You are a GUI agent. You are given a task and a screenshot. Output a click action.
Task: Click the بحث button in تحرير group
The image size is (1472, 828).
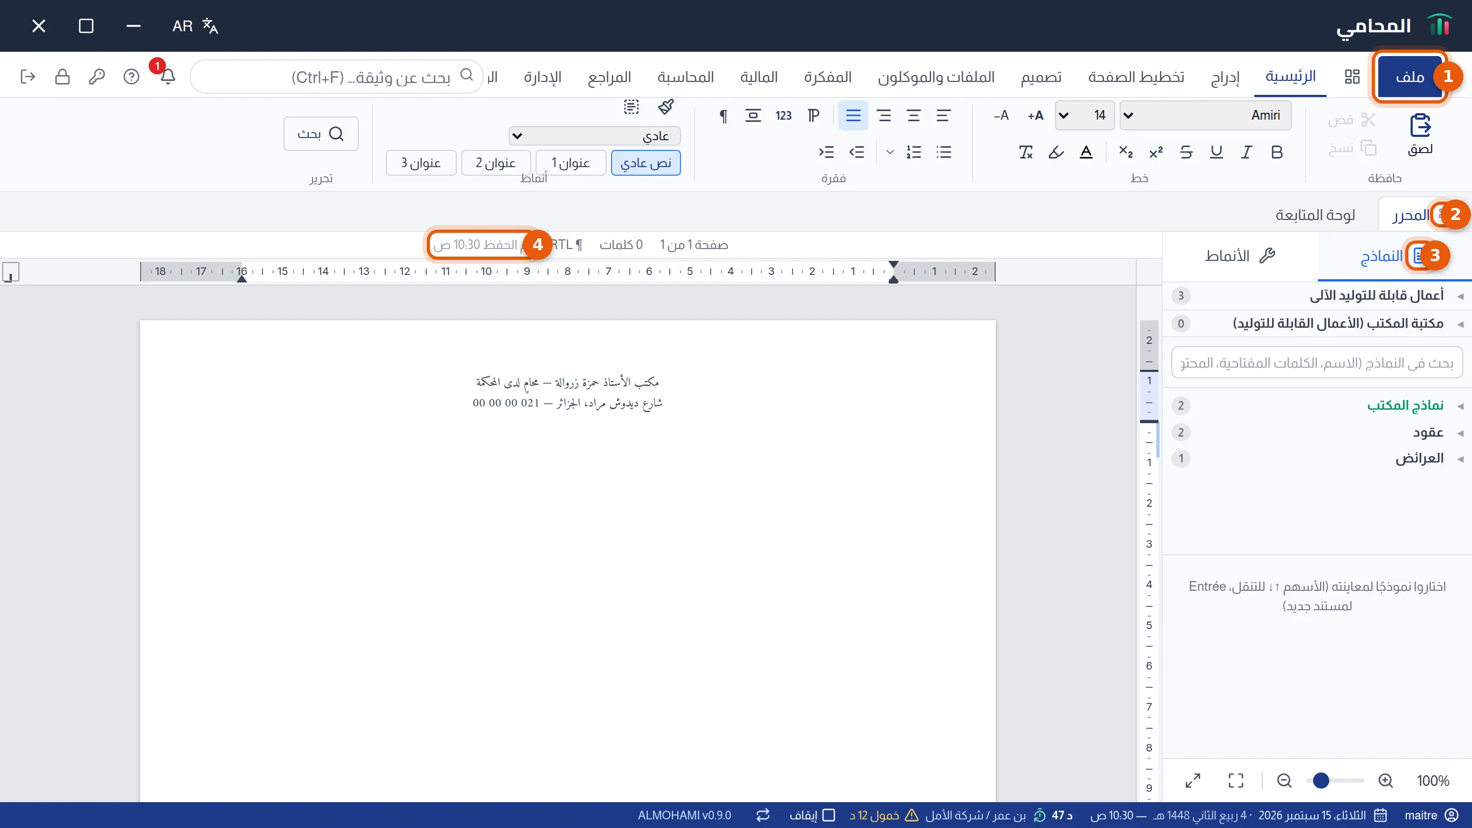[x=321, y=134]
